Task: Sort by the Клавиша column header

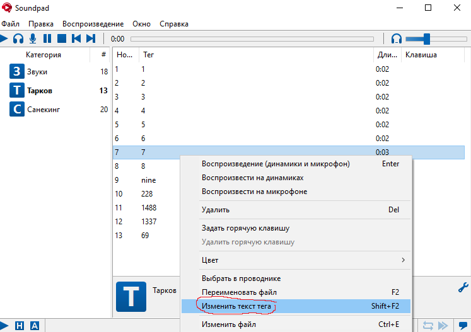Action: pyautogui.click(x=433, y=55)
